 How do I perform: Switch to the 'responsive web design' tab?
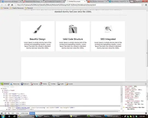11,2
